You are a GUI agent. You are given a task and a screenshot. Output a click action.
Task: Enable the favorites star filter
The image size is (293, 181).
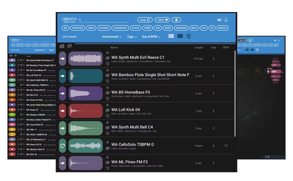pos(176,20)
